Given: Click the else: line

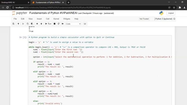Looking at the screenshot, I should click(36, 101).
